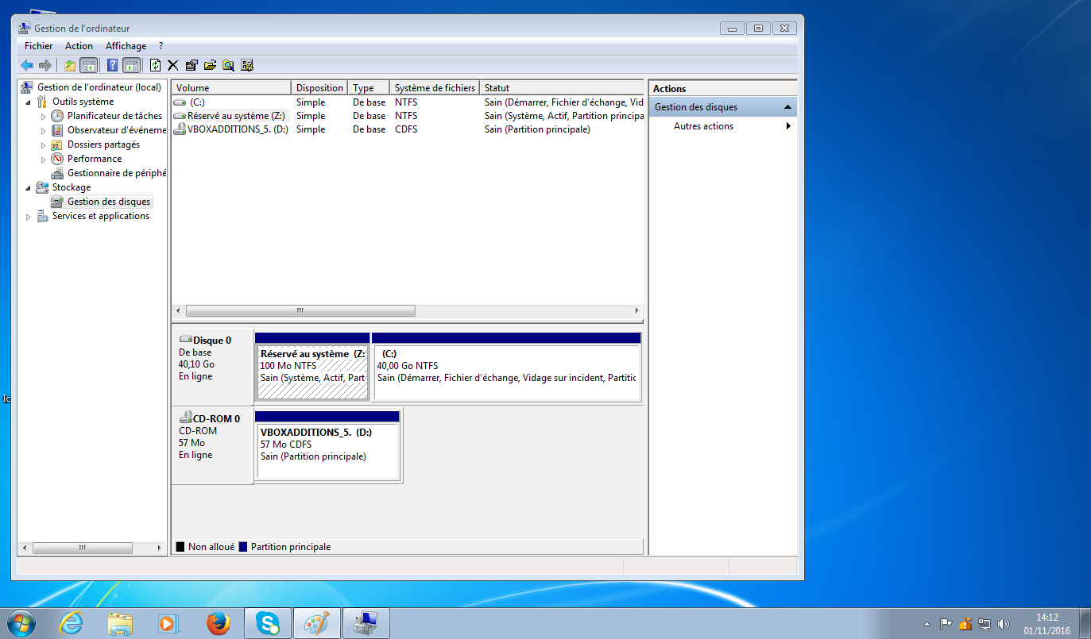
Task: Click the open folder toolbar icon
Action: pos(210,65)
